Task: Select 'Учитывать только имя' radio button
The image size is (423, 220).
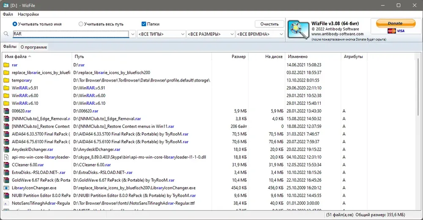Action: tap(15, 24)
